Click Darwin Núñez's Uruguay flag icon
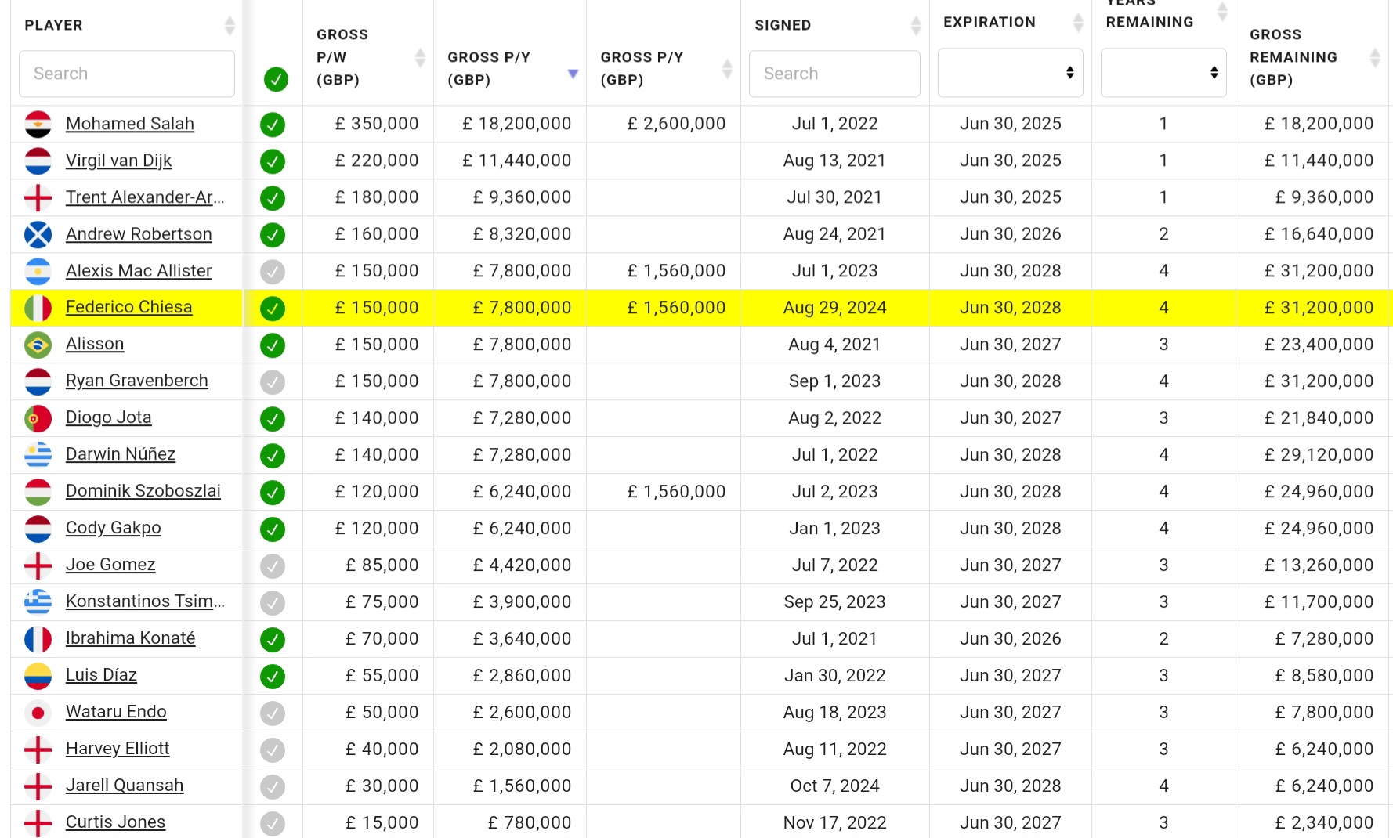Viewport: 1393px width, 838px height. [x=38, y=455]
